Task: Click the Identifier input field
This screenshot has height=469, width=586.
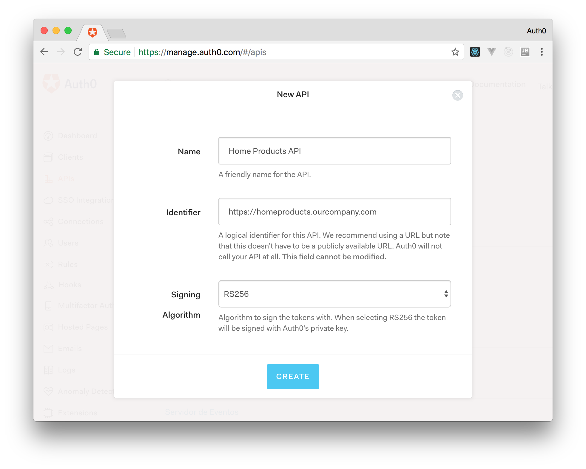Action: point(334,212)
